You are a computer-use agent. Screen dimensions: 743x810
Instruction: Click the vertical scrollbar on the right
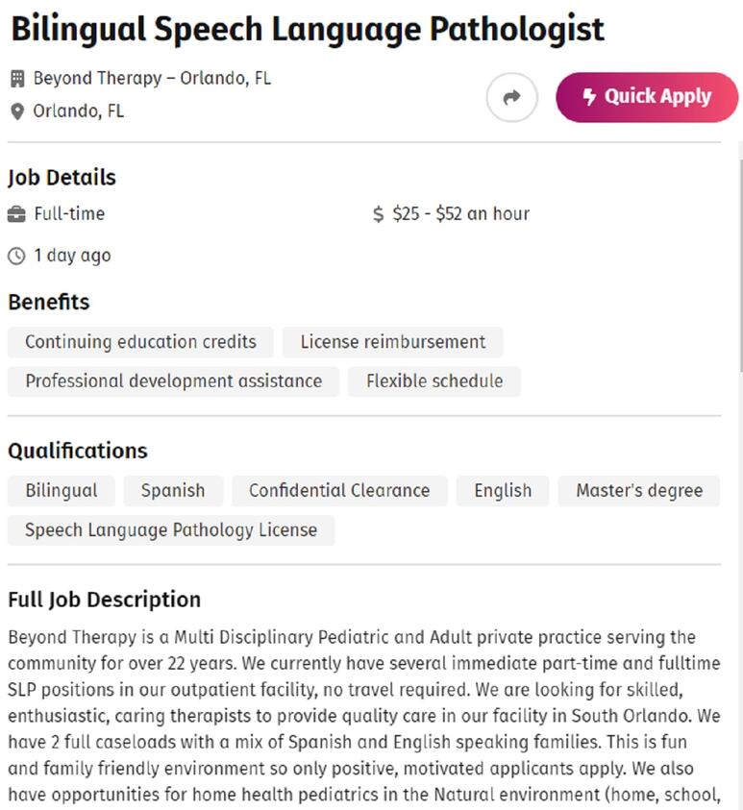pyautogui.click(x=741, y=265)
